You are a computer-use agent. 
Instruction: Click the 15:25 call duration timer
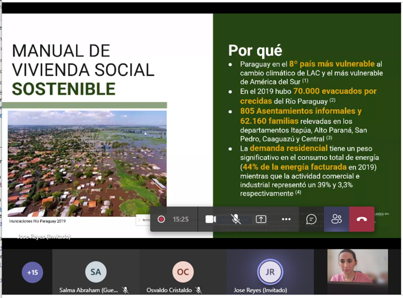coord(180,219)
